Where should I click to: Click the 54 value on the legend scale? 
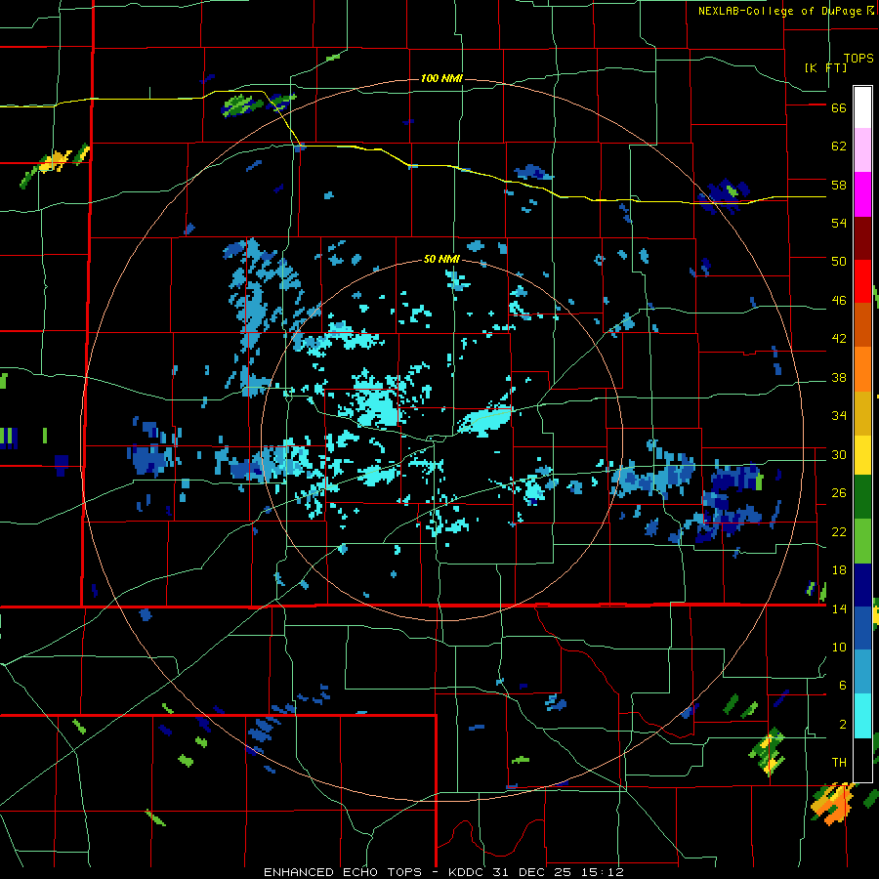click(x=839, y=223)
